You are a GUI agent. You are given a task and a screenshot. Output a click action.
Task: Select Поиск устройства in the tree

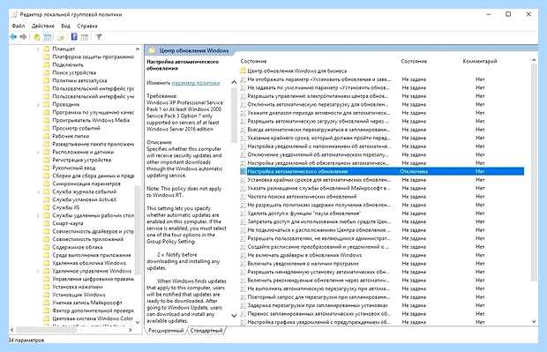tap(74, 72)
